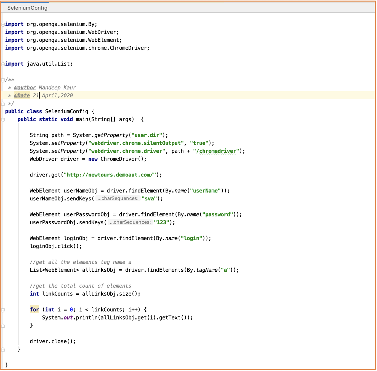The height and width of the screenshot is (371, 377).
Task: Collapse the Javadoc comment at the /** marker
Action: tap(3, 80)
